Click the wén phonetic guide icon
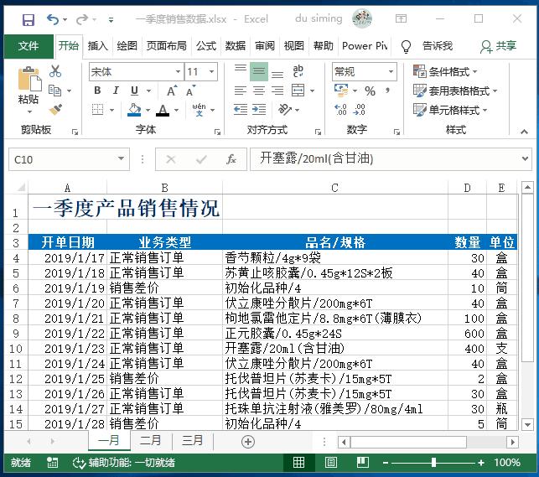The height and width of the screenshot is (477, 539). pyautogui.click(x=199, y=110)
